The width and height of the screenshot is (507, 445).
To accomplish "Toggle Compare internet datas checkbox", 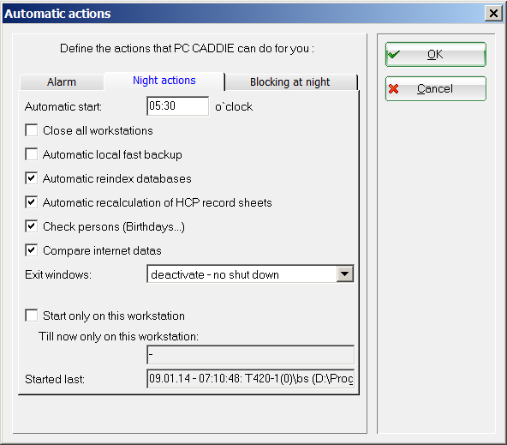I will point(32,250).
